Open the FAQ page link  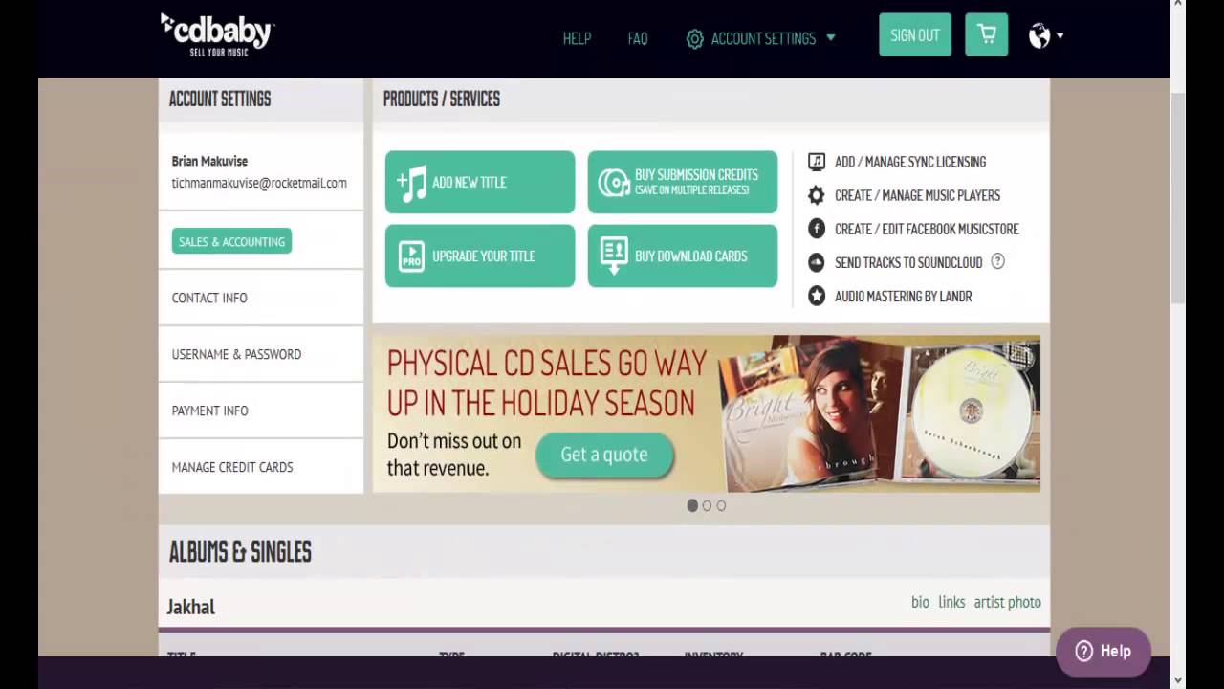[638, 39]
